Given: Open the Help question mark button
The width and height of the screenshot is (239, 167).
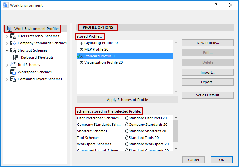Looking at the screenshot, I should click(216, 5).
